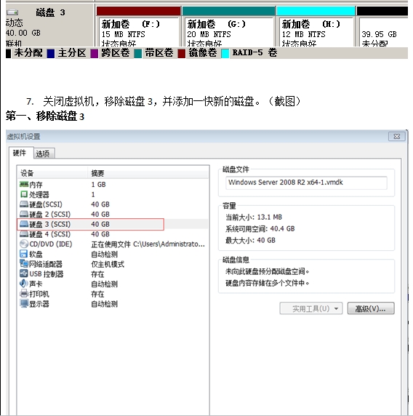Screen dimensions: 413x416
Task: Click the 设备 column header
Action: coord(53,173)
